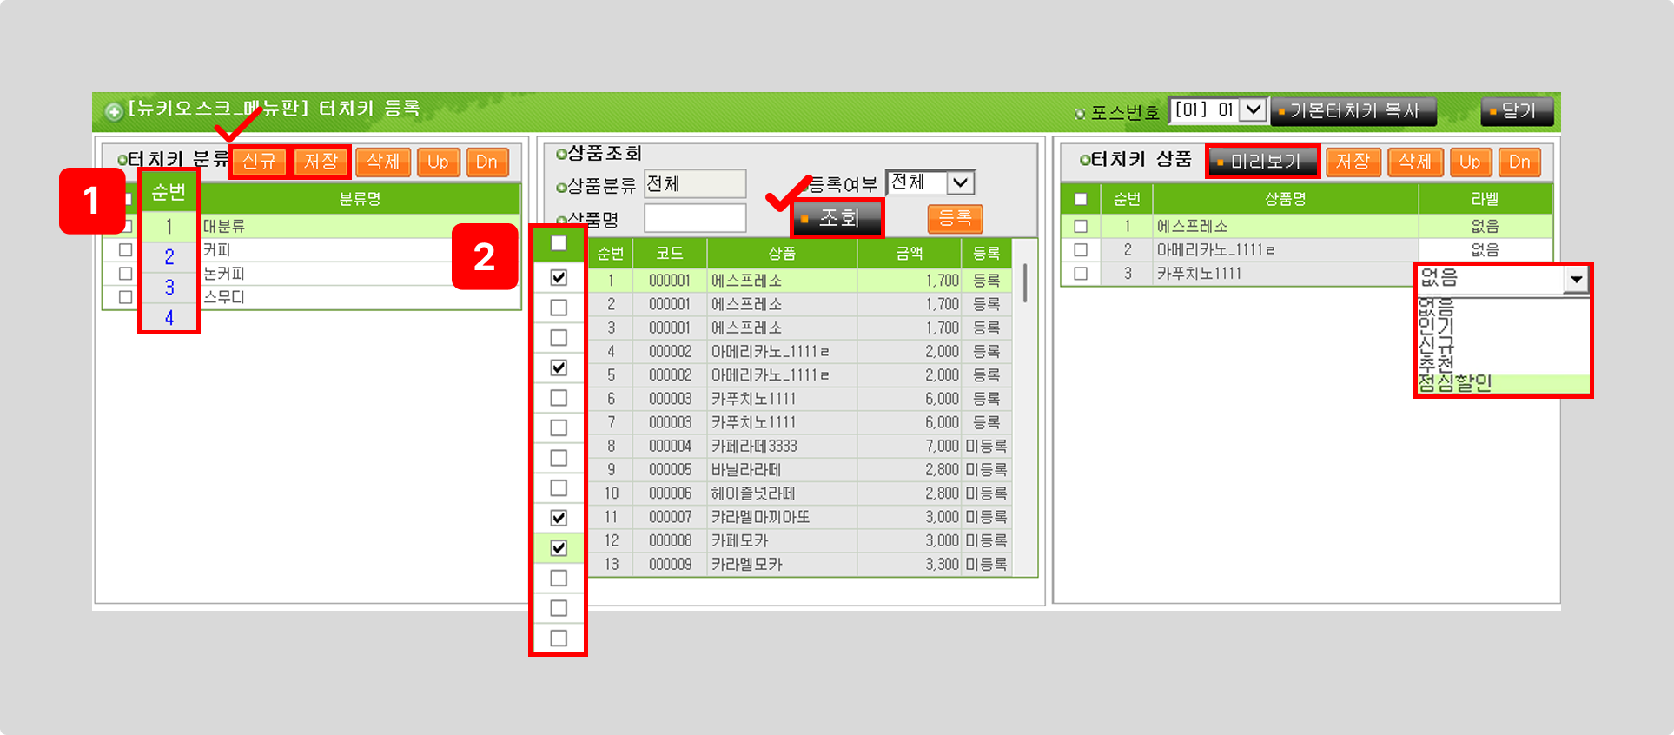Click the label dropdown arrow showing 없음
The width and height of the screenshot is (1674, 735).
point(1575,280)
